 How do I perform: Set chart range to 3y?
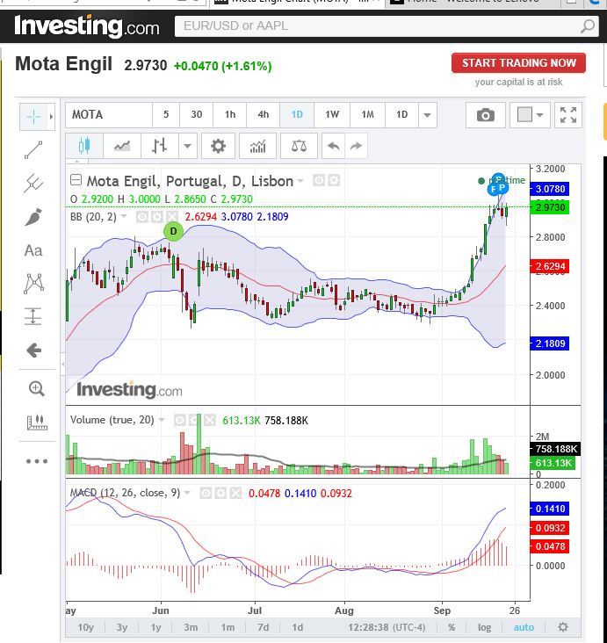[x=122, y=627]
